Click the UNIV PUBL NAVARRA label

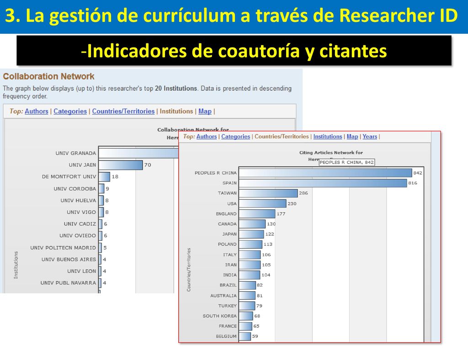[x=68, y=282]
